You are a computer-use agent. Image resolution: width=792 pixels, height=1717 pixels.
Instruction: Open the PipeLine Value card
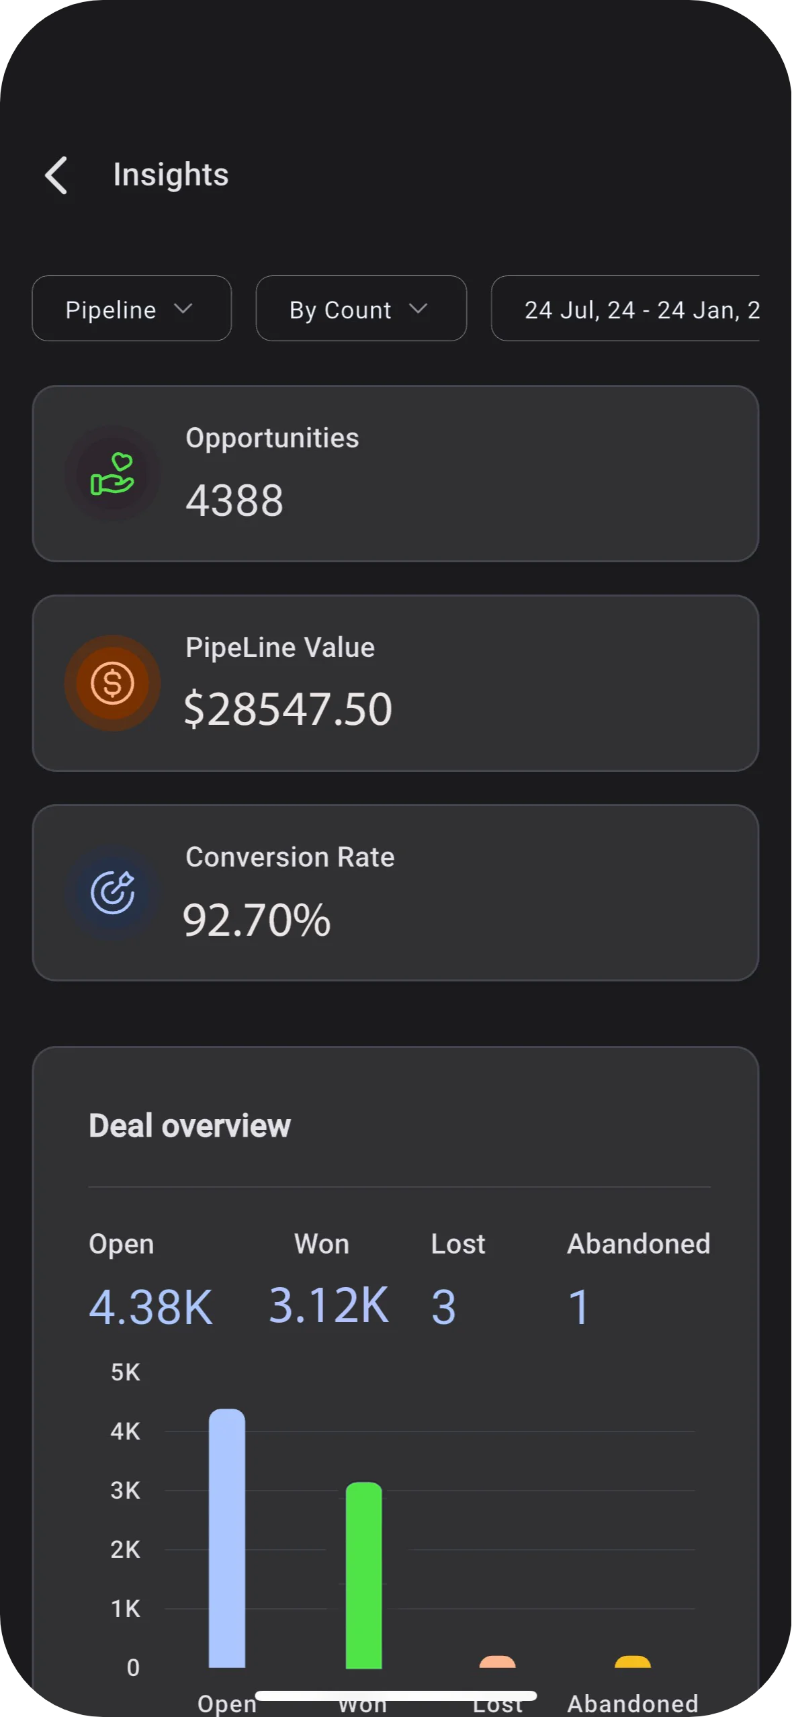[396, 683]
